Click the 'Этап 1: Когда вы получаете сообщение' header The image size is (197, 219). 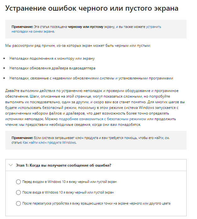pyautogui.click(x=64, y=165)
